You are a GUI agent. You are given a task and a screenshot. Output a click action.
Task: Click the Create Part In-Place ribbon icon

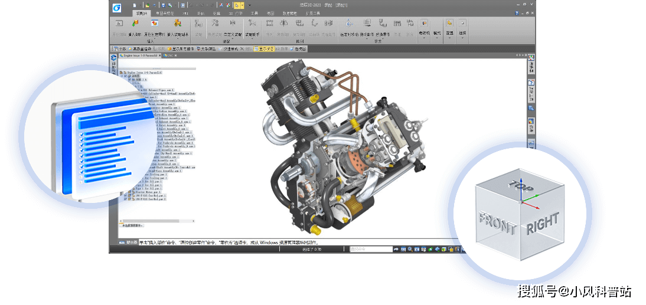(x=155, y=24)
